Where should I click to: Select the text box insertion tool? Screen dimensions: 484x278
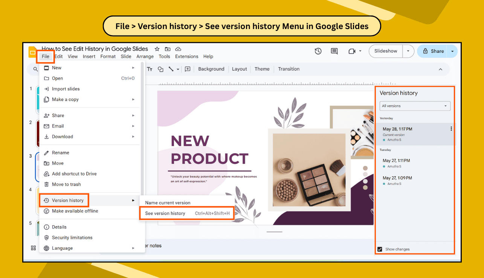coord(150,69)
